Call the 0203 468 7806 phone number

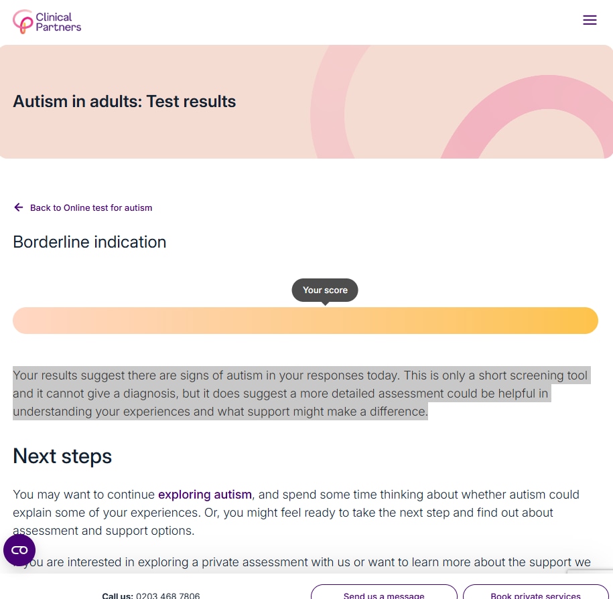click(167, 595)
